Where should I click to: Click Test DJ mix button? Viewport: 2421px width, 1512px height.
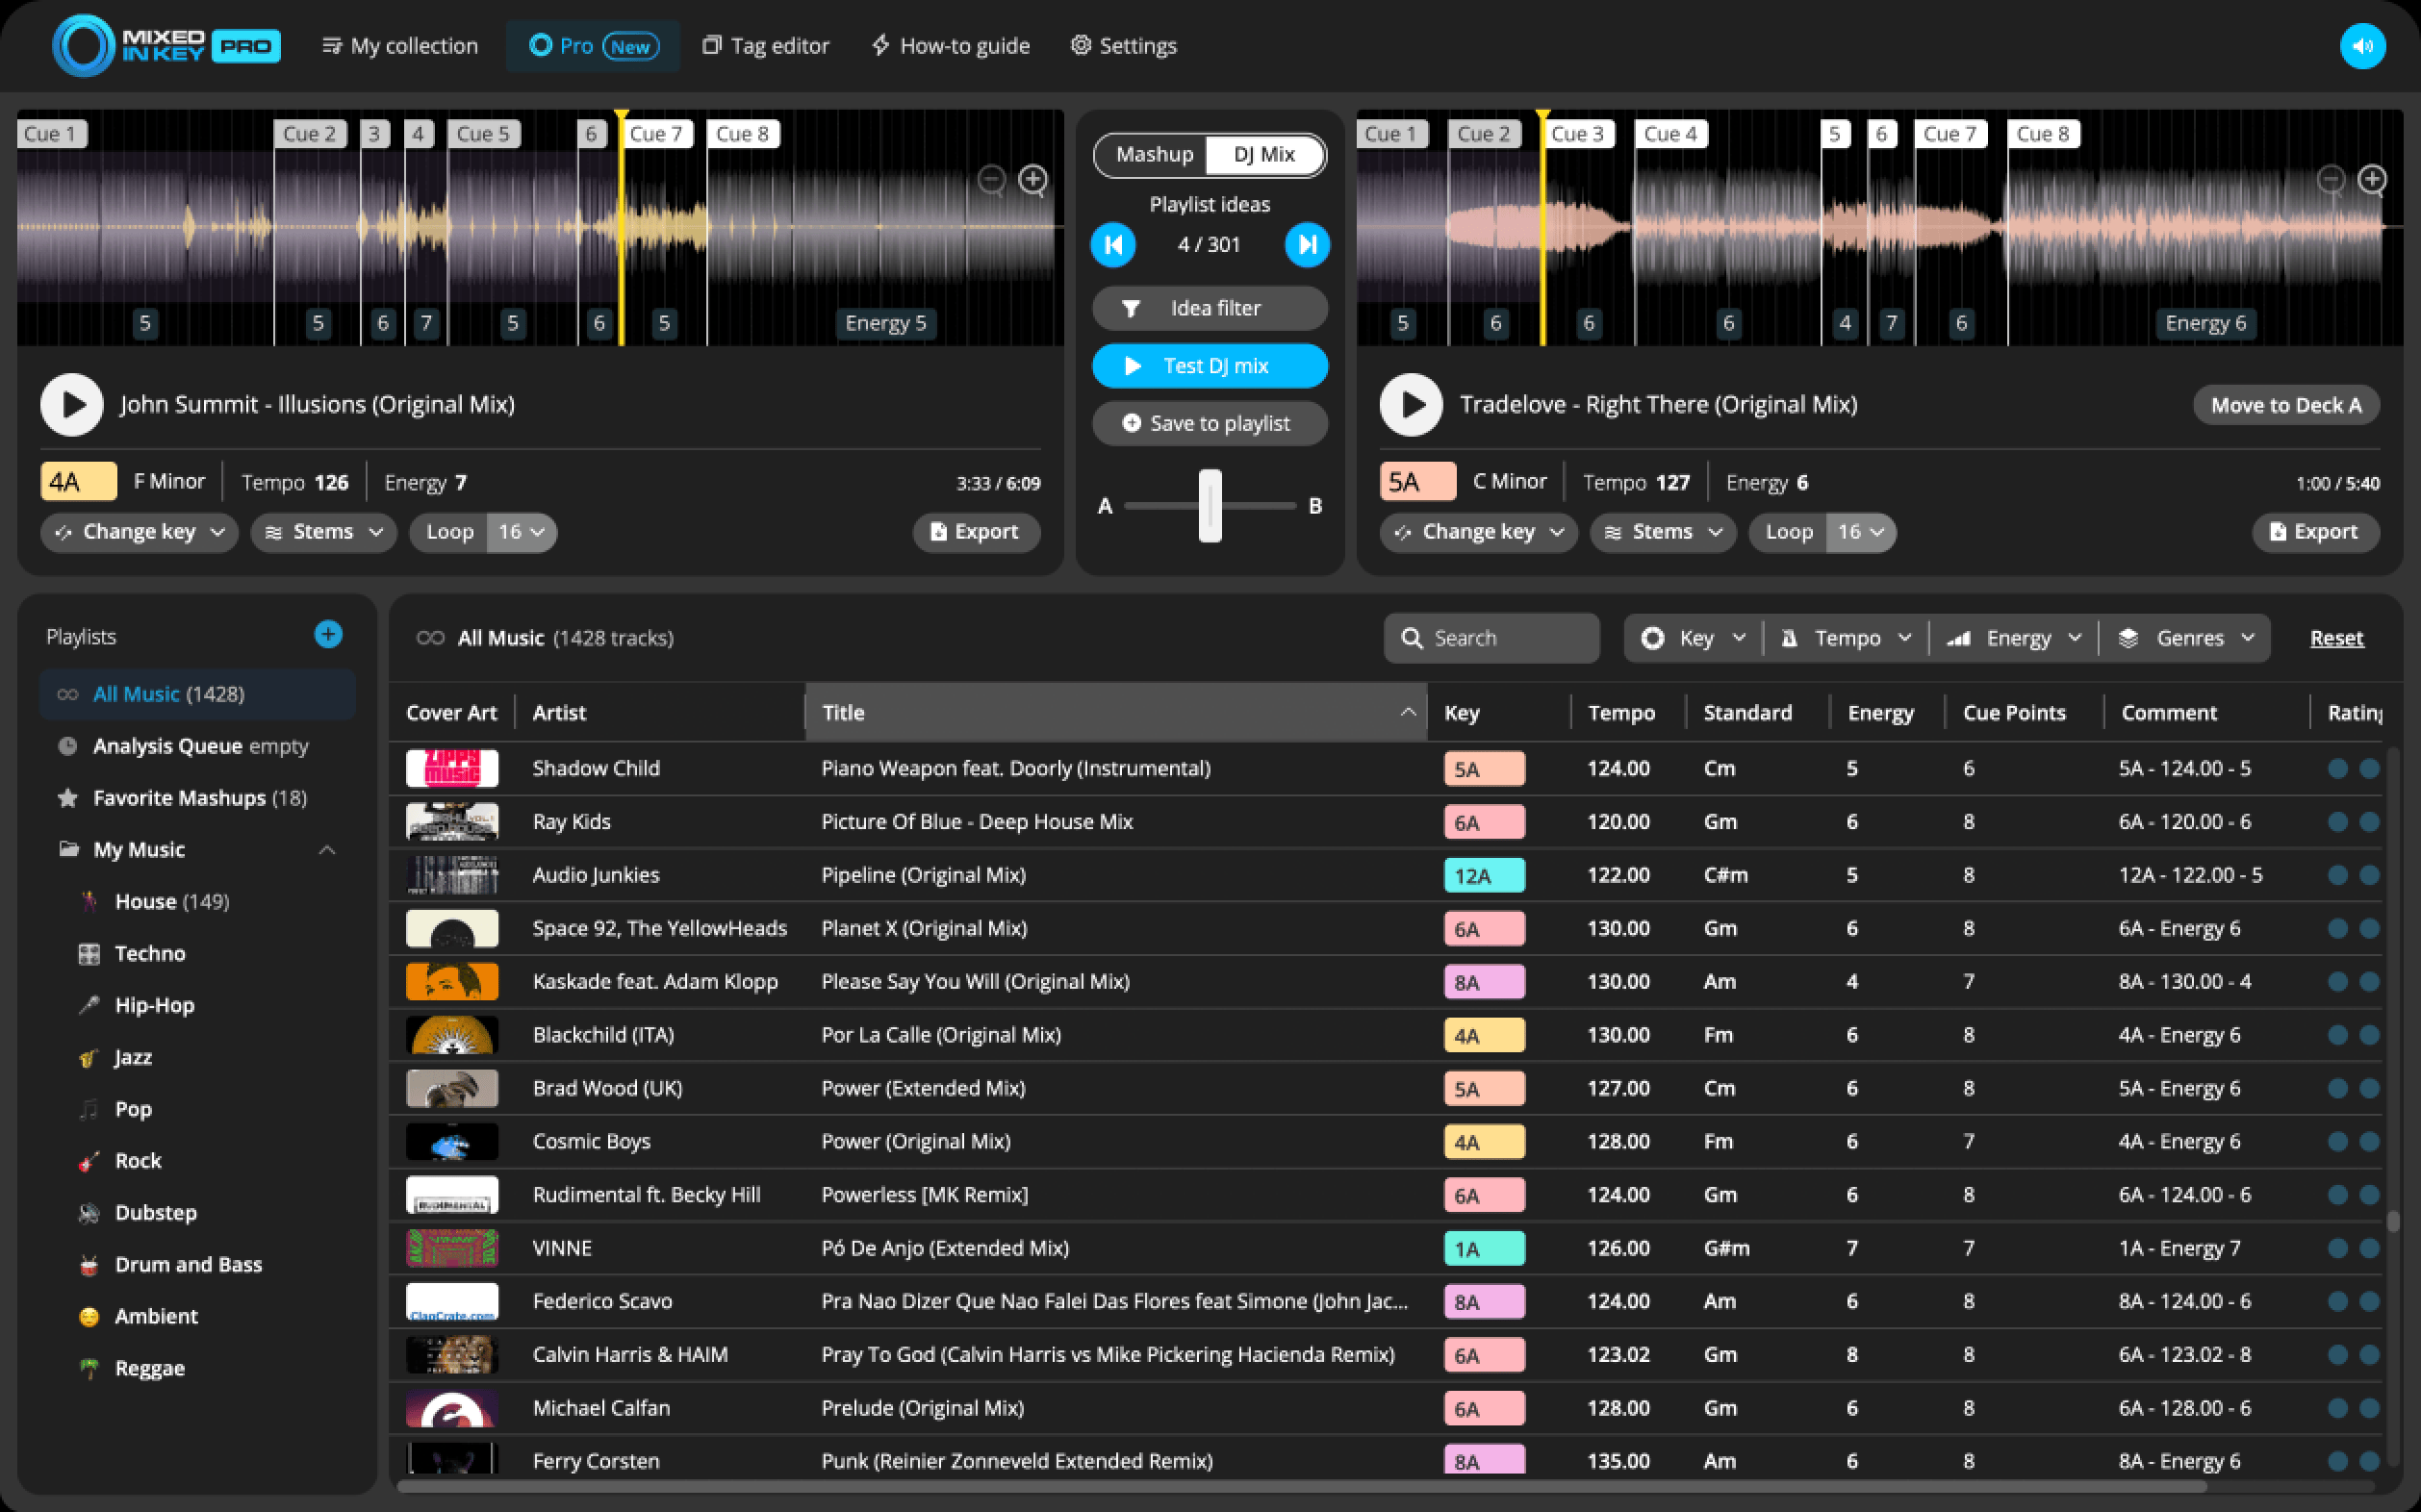[x=1210, y=366]
